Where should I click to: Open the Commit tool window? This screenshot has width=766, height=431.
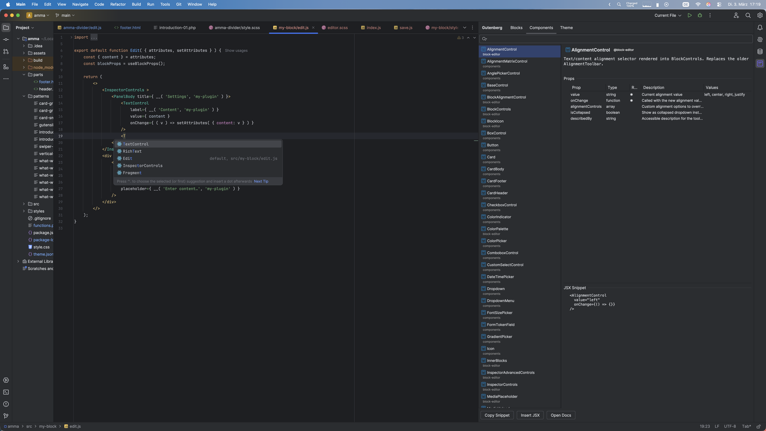[6, 39]
